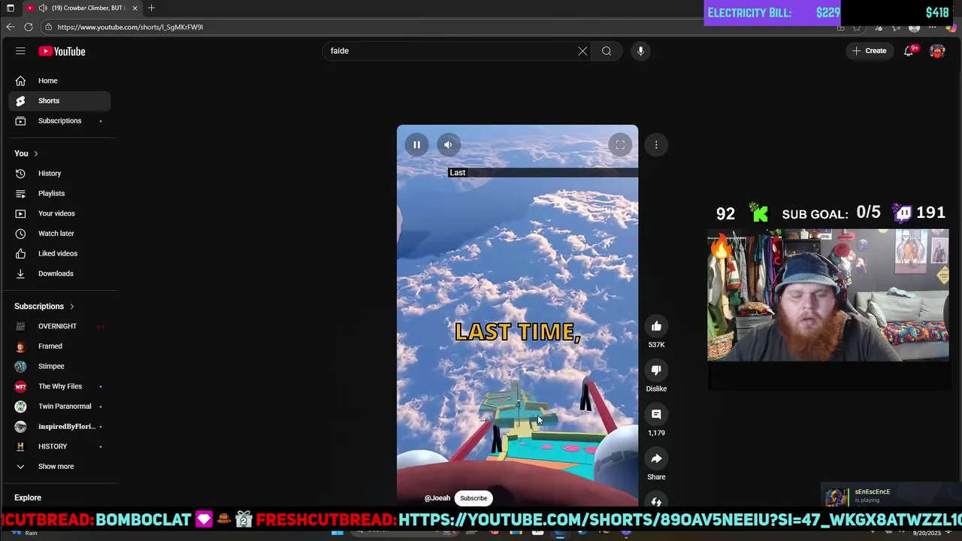Open Playlists from the sidebar
The width and height of the screenshot is (962, 541).
coord(60,193)
